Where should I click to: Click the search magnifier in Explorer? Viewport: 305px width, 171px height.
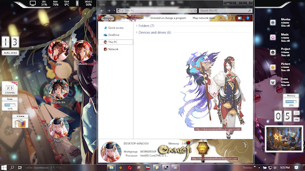(x=249, y=10)
